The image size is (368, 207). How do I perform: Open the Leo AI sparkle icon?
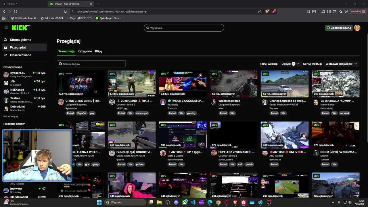coord(340,11)
